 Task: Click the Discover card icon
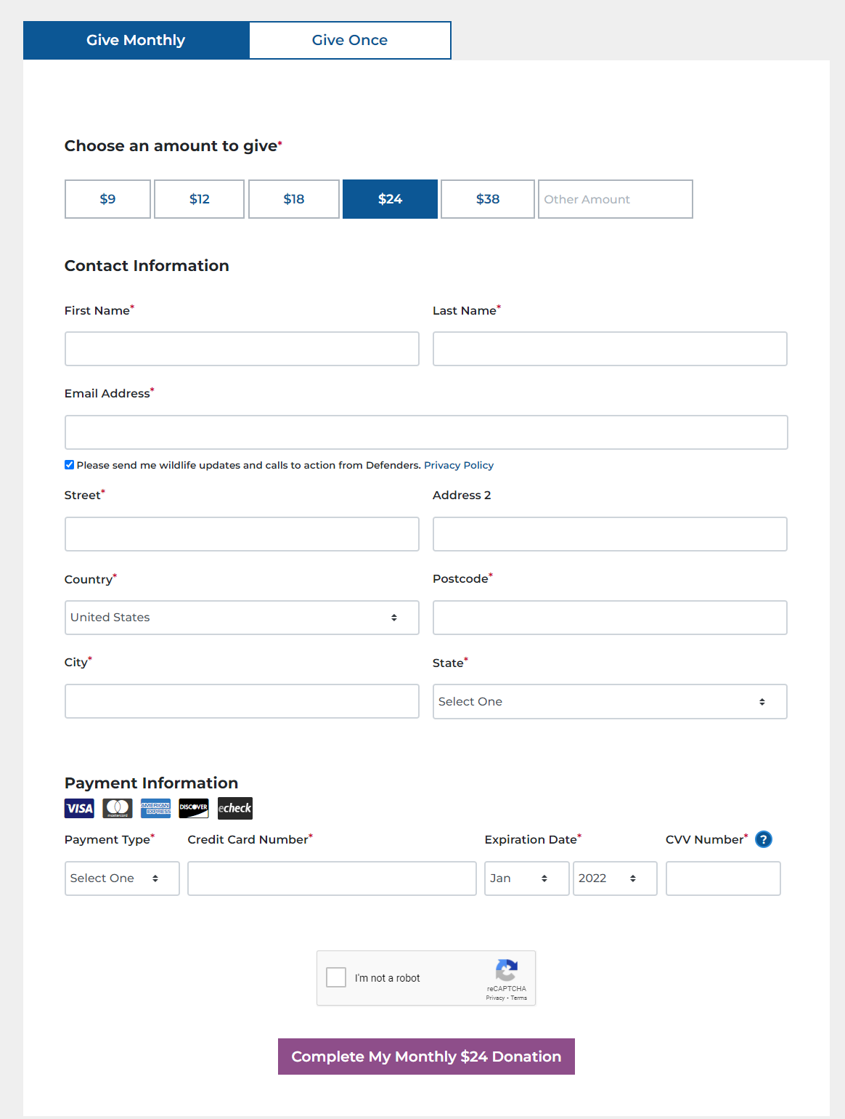coord(194,808)
